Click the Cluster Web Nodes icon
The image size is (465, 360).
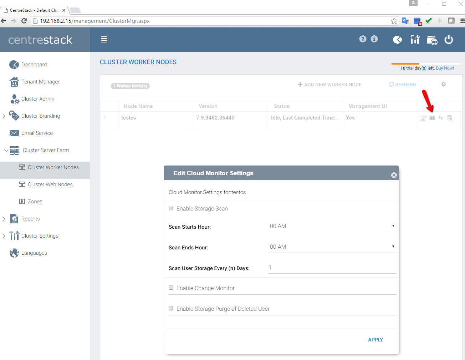coord(22,184)
